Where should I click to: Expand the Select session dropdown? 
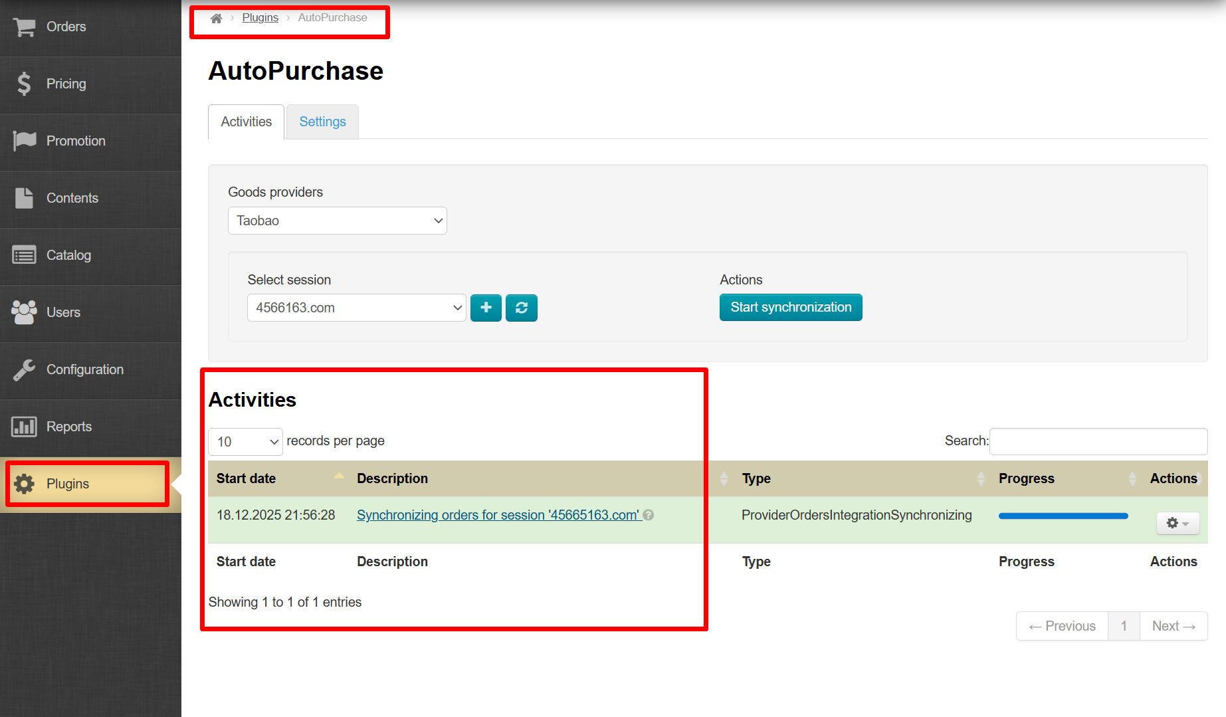pos(356,308)
